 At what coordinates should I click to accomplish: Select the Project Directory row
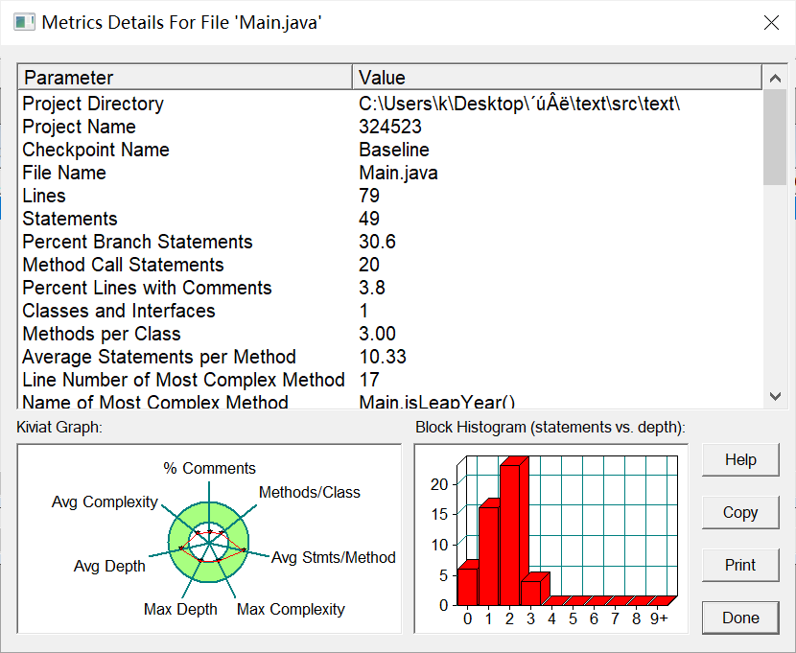point(390,104)
